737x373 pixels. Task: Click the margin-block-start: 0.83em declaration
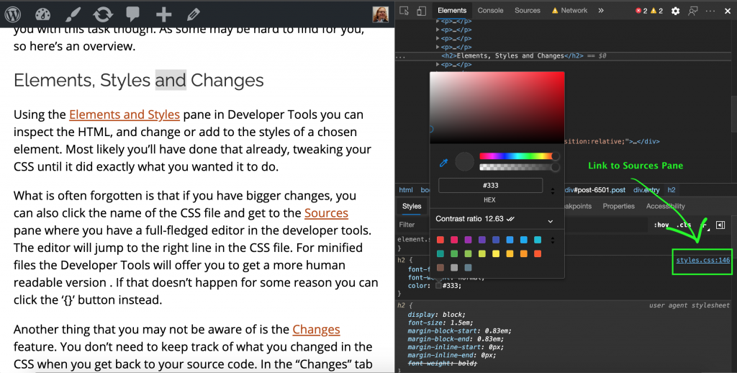click(459, 331)
